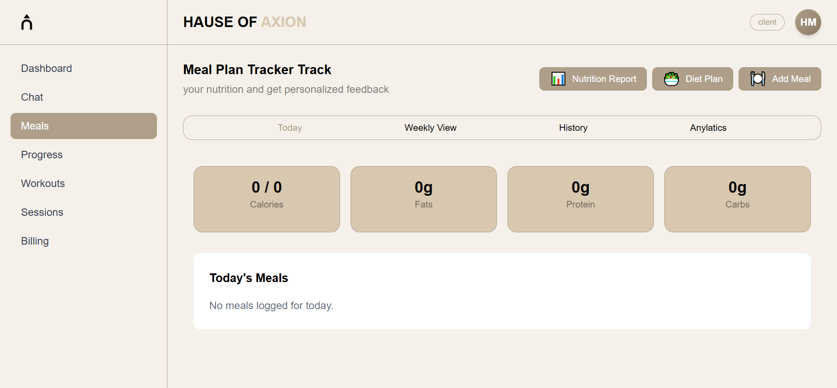The image size is (837, 388).
Task: Switch to the Weekly View tab
Action: (x=430, y=128)
